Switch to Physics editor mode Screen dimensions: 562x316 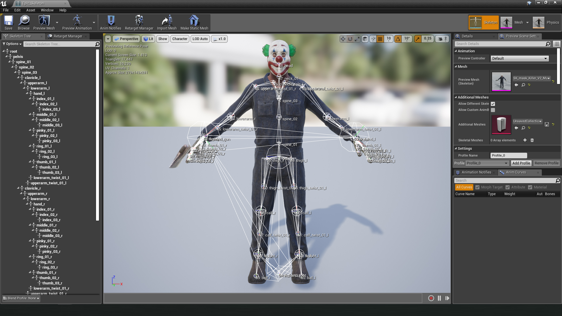546,23
